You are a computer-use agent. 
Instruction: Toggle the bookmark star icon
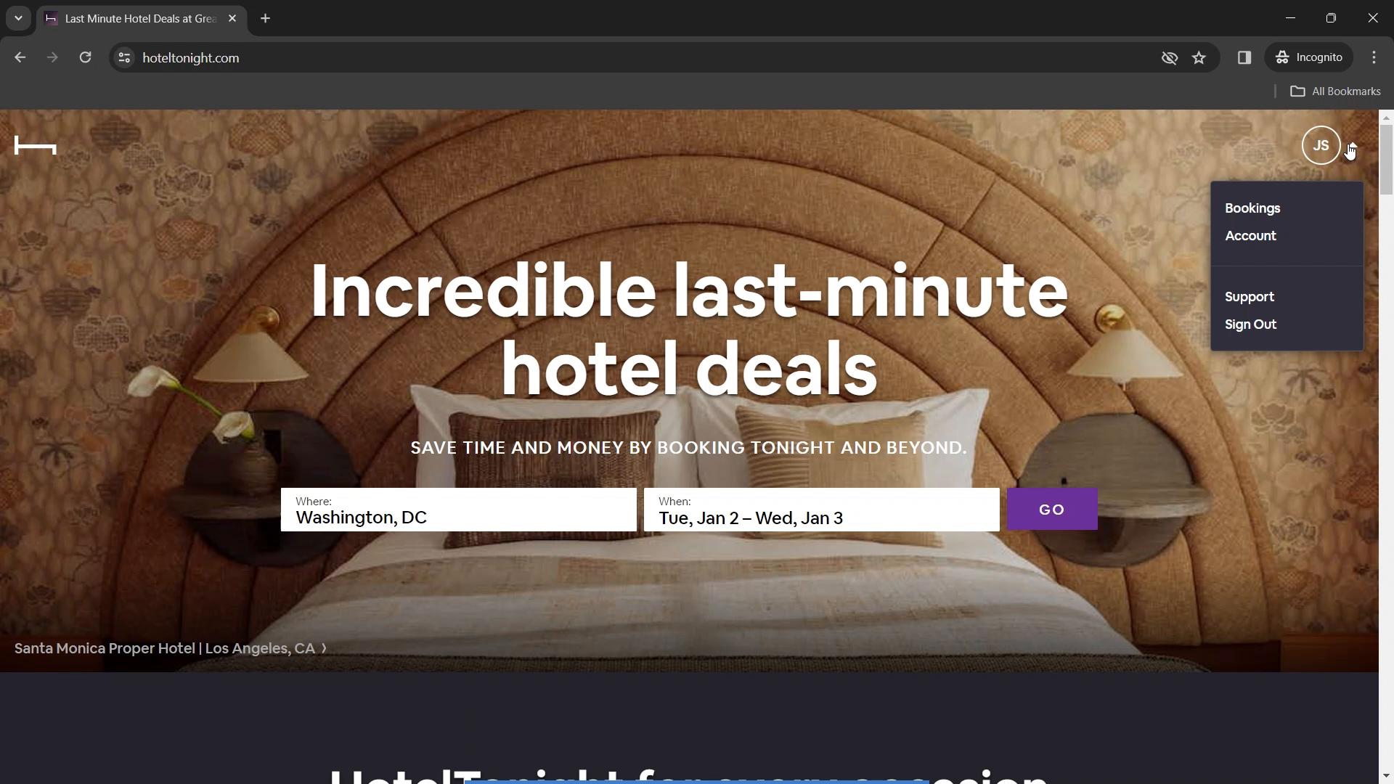coord(1199,57)
